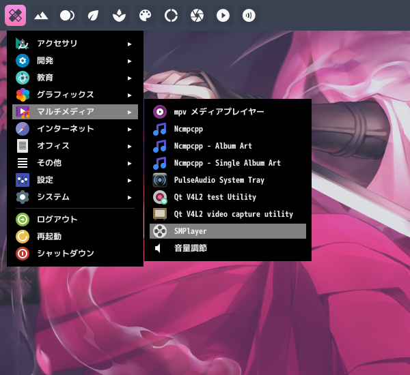Viewport: 410px width, 375px height.
Task: Open the マルチメディア menu category
Action: (75, 112)
